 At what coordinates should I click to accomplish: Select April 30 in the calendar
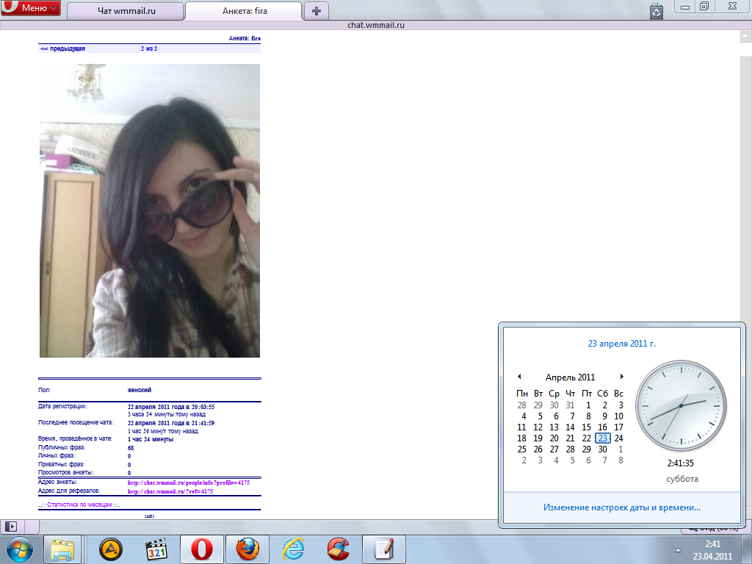tap(602, 449)
